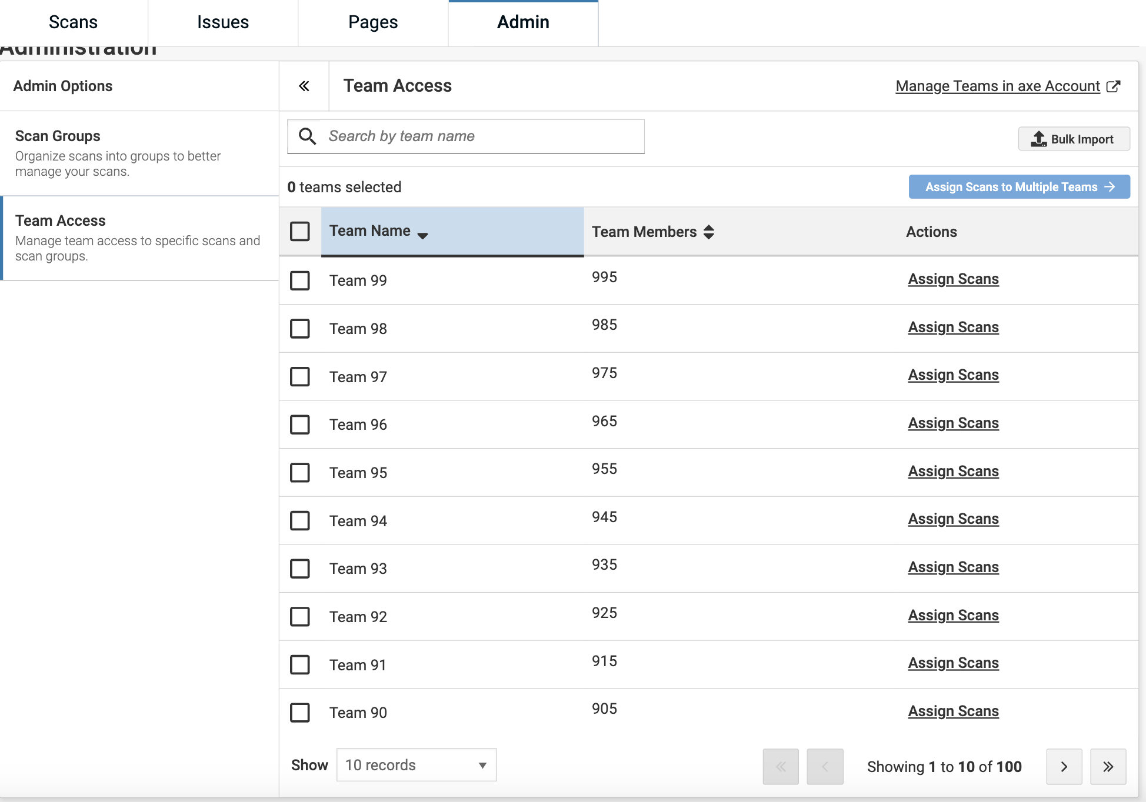Viewport: 1146px width, 802px height.
Task: Go to the next page of teams
Action: click(1064, 766)
